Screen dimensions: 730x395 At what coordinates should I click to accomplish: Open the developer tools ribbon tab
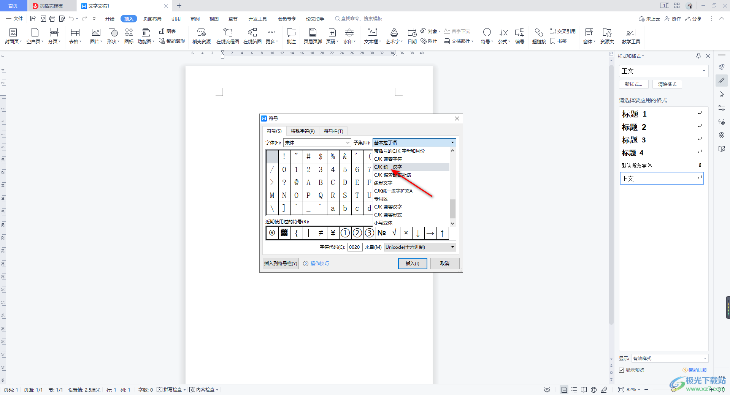point(258,19)
